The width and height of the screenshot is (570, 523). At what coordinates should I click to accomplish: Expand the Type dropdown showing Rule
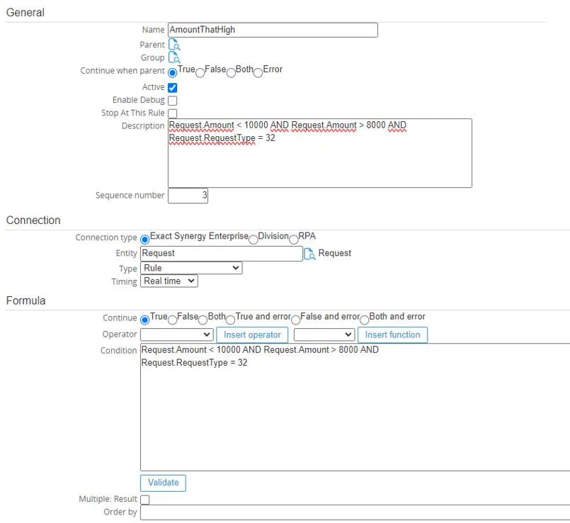pyautogui.click(x=191, y=268)
